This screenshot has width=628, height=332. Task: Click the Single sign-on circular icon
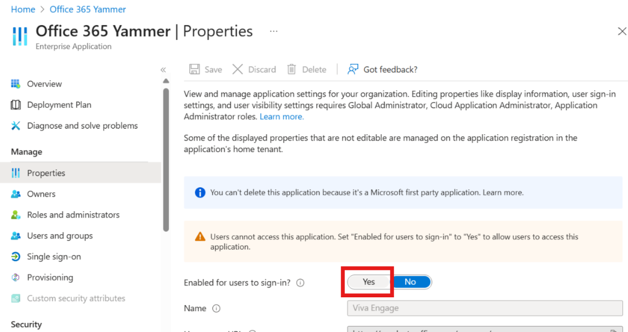click(16, 257)
